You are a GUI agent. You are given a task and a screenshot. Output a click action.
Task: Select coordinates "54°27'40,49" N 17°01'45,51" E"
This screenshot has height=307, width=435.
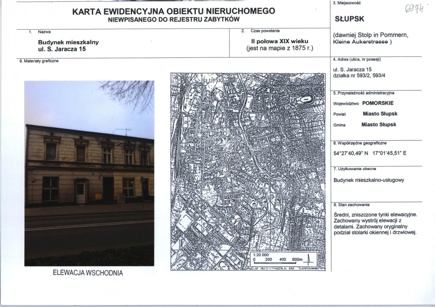369,153
